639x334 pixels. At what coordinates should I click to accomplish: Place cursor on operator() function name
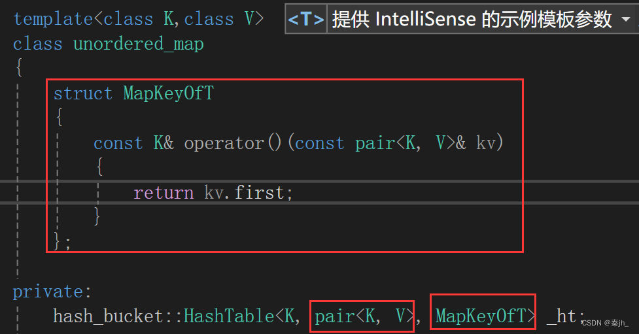tap(233, 143)
